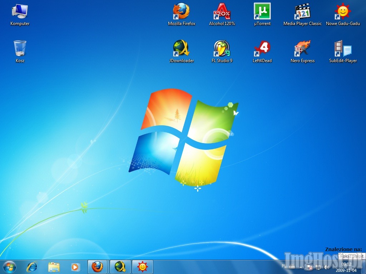
Task: Open the volume speaker tray icon
Action: click(327, 267)
